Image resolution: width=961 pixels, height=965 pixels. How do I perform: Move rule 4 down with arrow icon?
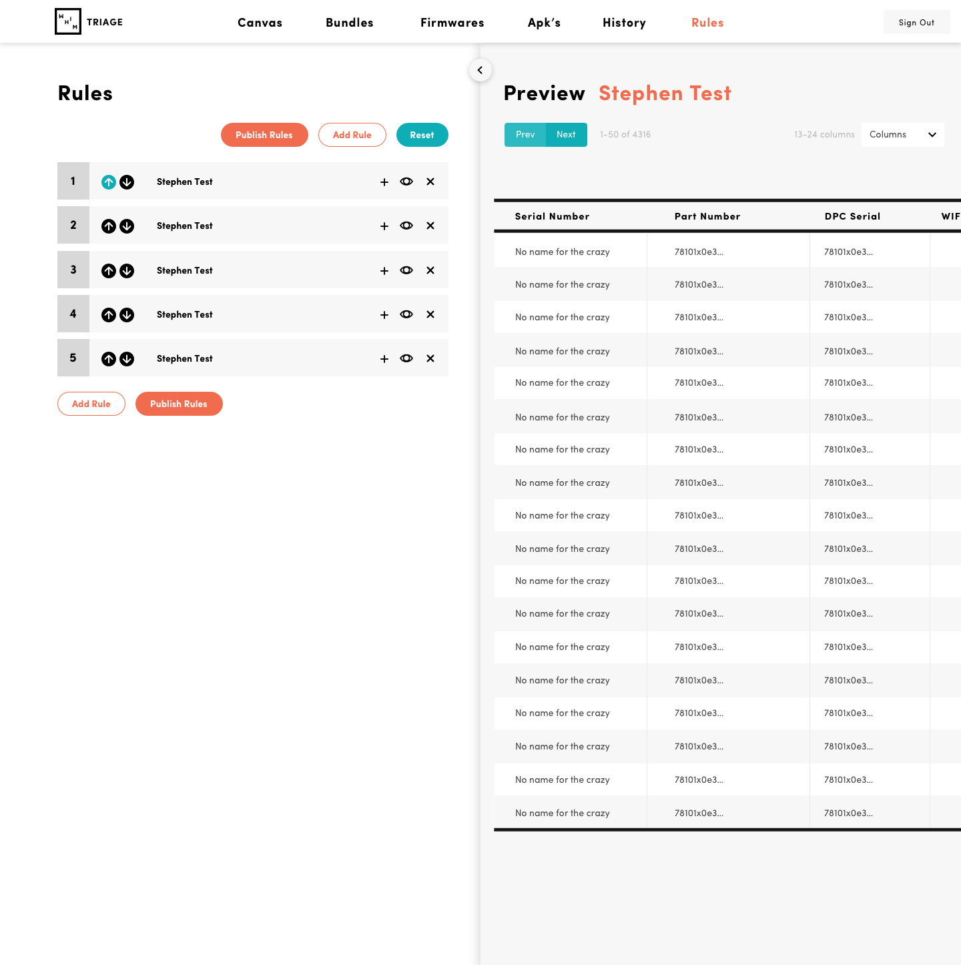click(127, 315)
